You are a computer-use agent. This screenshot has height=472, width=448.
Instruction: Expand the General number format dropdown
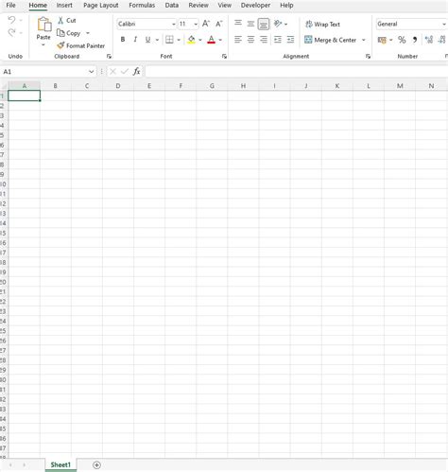pos(444,24)
